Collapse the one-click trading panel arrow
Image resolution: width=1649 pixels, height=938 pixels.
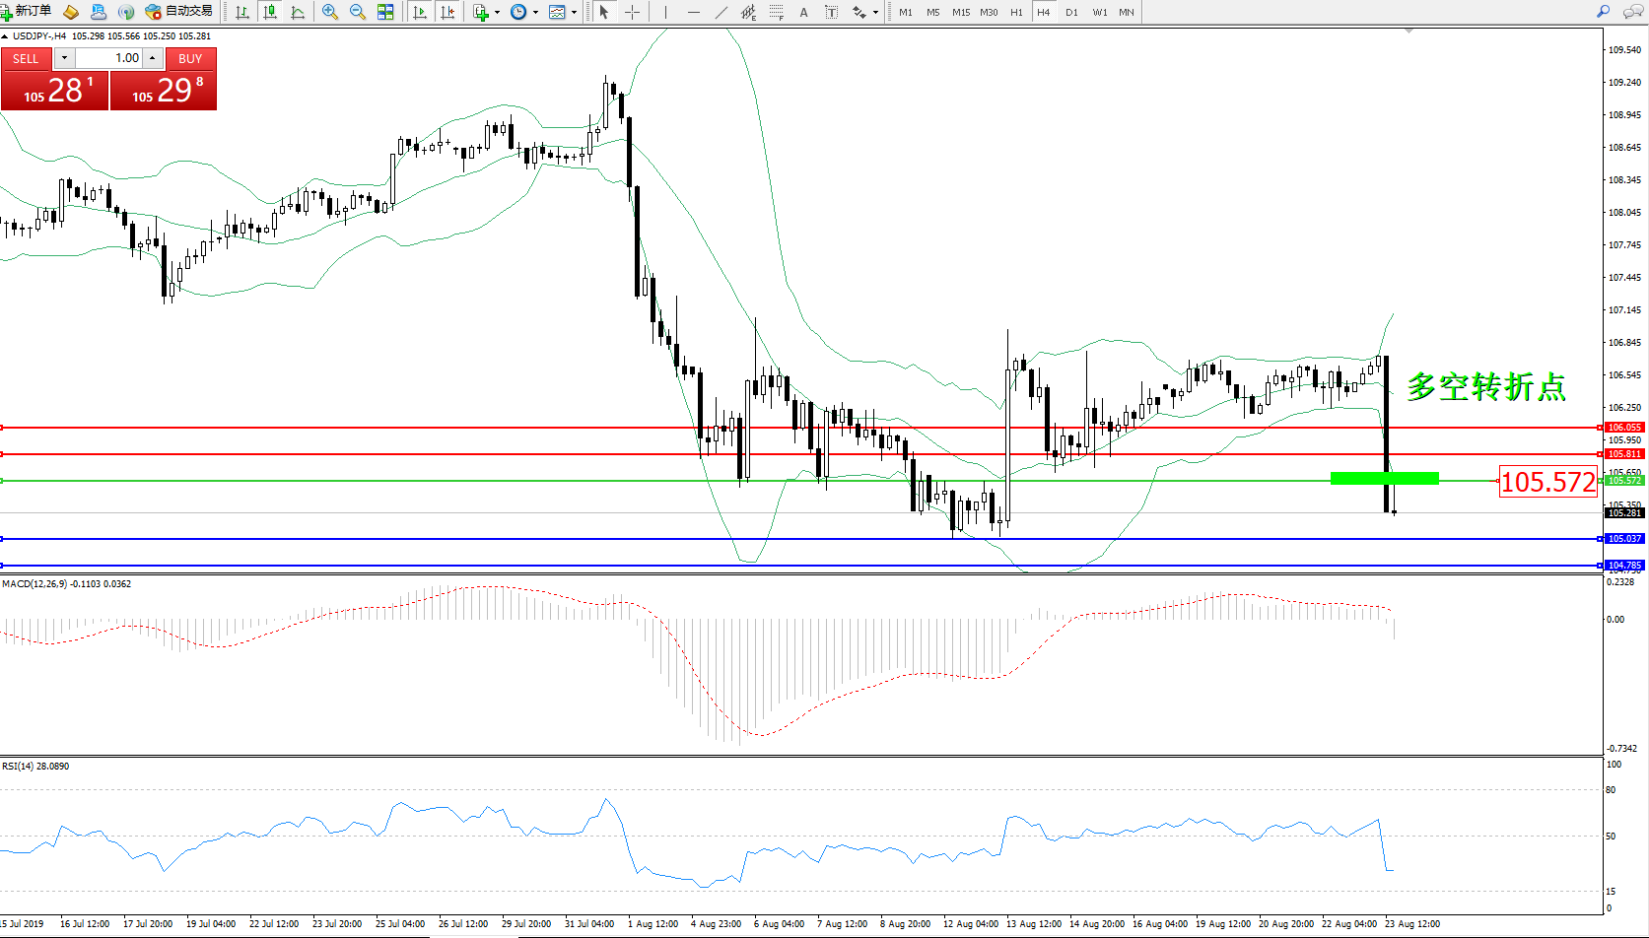coord(5,36)
